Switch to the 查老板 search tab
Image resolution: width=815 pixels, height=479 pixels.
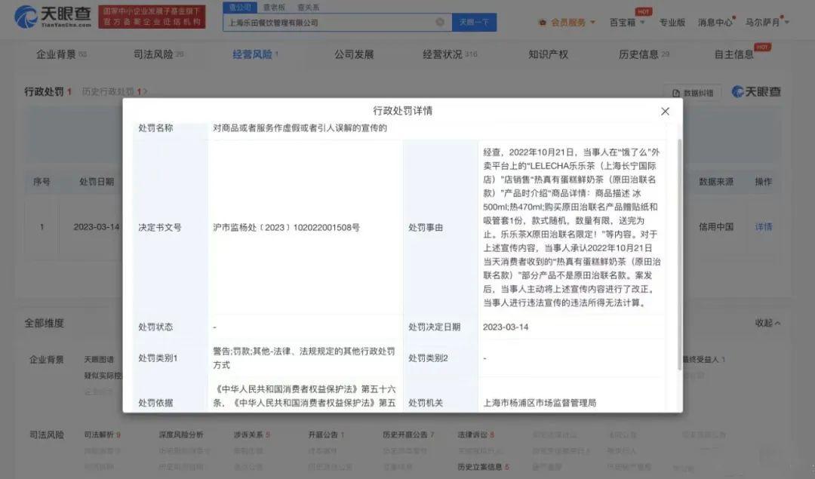274,8
